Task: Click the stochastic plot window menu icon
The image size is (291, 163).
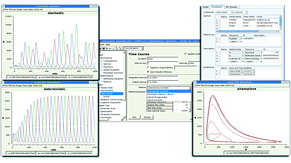Action: click(3, 2)
